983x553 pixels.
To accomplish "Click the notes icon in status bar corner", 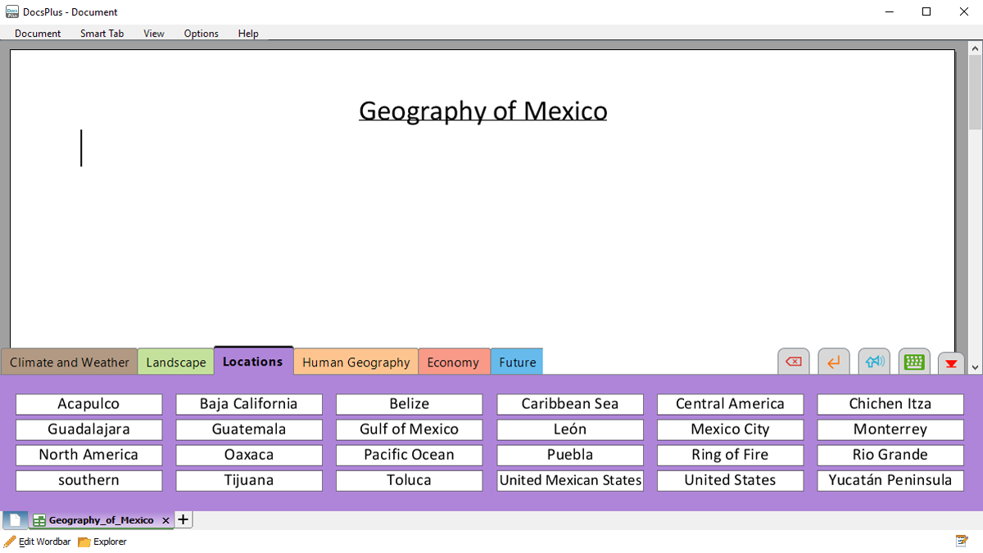I will (x=962, y=542).
